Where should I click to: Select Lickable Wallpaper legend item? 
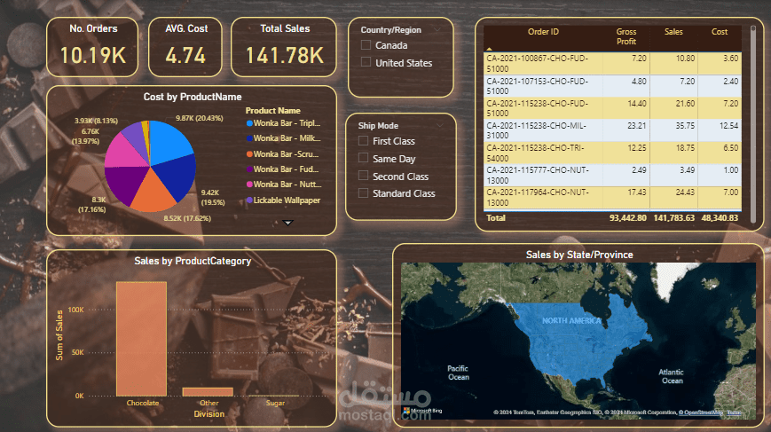point(283,200)
